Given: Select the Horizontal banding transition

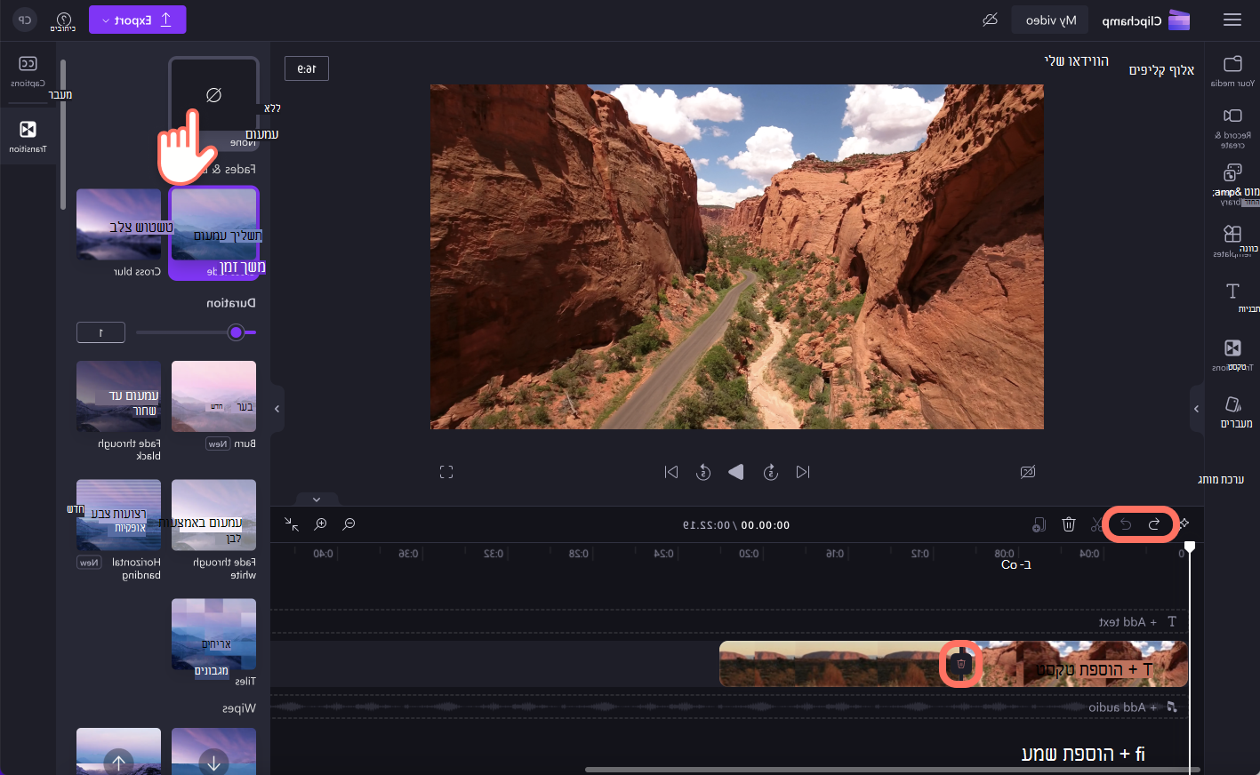Looking at the screenshot, I should click(x=118, y=515).
